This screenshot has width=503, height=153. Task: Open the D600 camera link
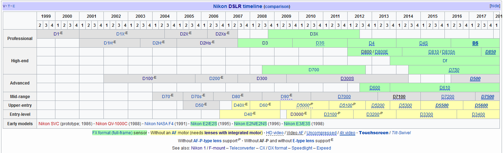pyautogui.click(x=374, y=88)
